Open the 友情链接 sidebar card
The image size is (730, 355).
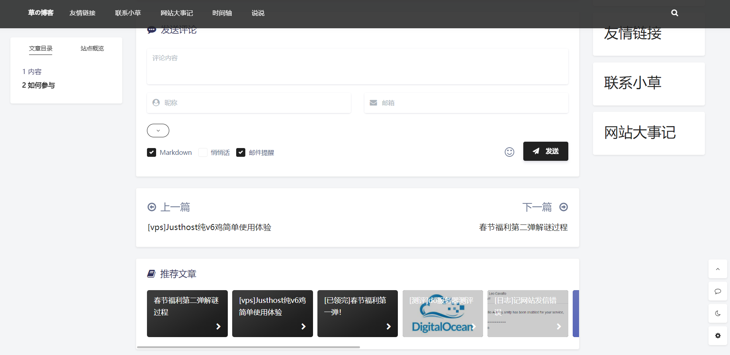(649, 33)
